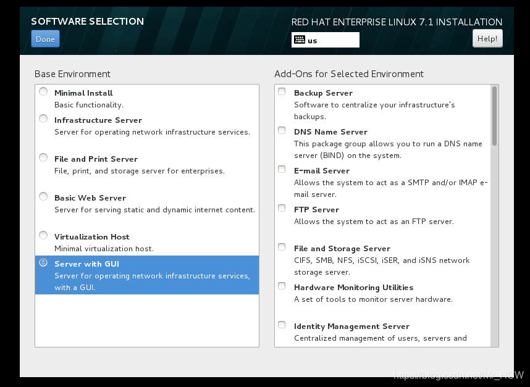
Task: Click 'File, print, and storage server for enterprises.'
Action: point(140,171)
